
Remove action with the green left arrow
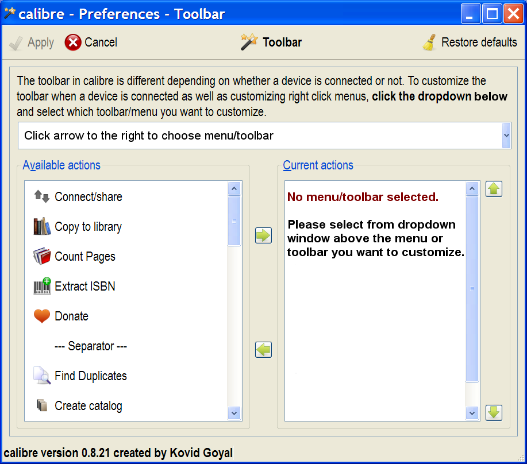263,350
